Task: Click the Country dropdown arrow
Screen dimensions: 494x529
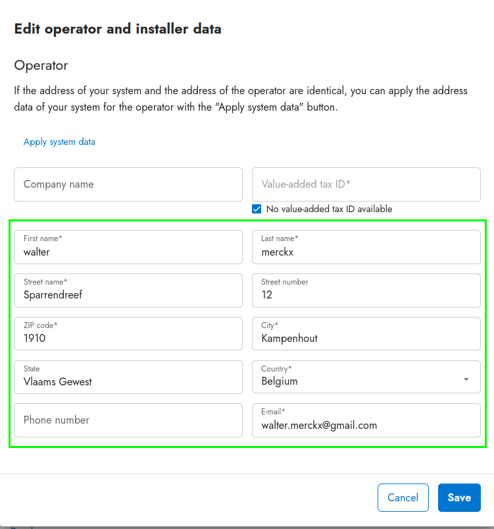Action: [x=466, y=379]
